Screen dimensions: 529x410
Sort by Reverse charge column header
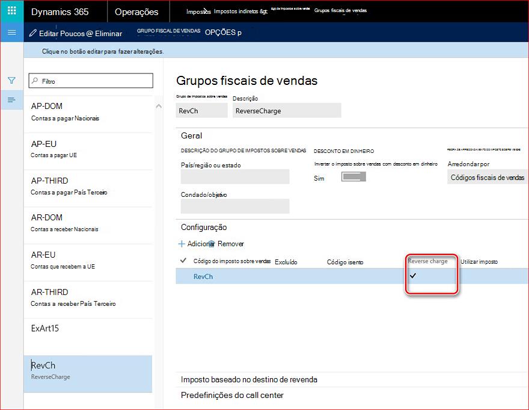point(427,261)
